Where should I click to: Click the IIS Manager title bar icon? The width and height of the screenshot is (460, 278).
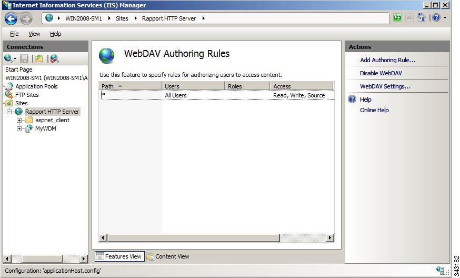pyautogui.click(x=7, y=5)
